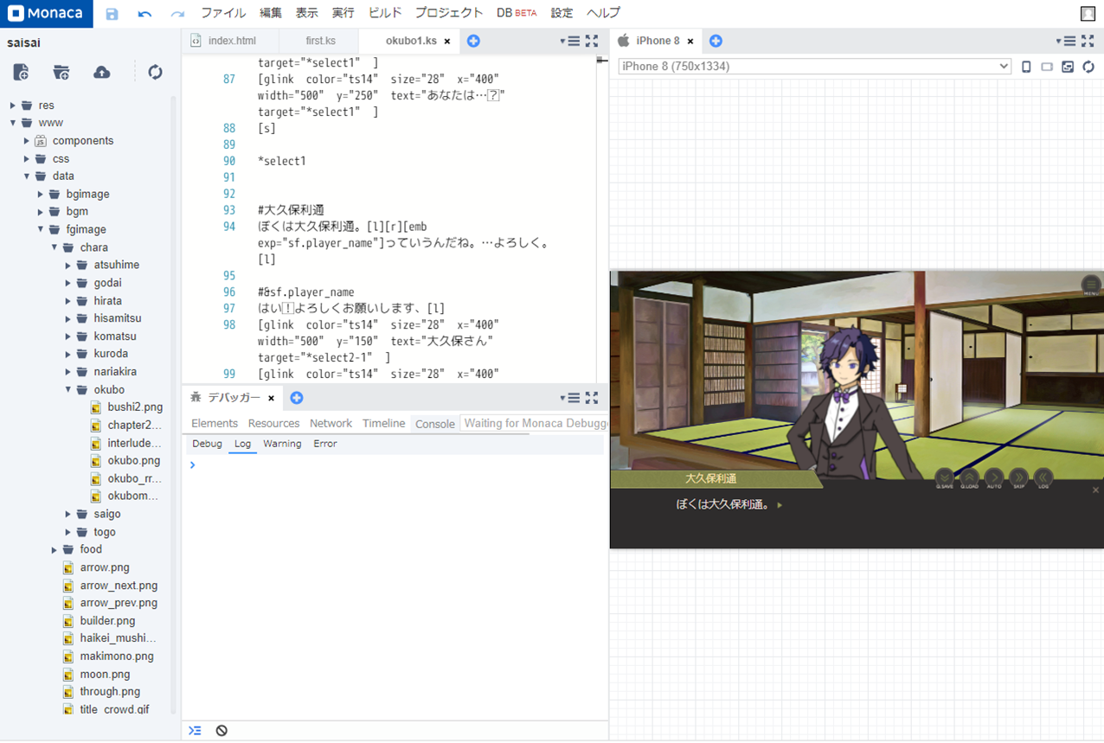Open the 設定 menu
1104x743 pixels.
pyautogui.click(x=562, y=13)
